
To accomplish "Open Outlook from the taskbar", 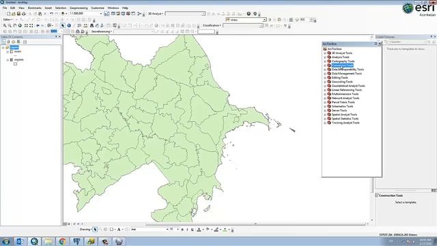I will (x=20, y=241).
